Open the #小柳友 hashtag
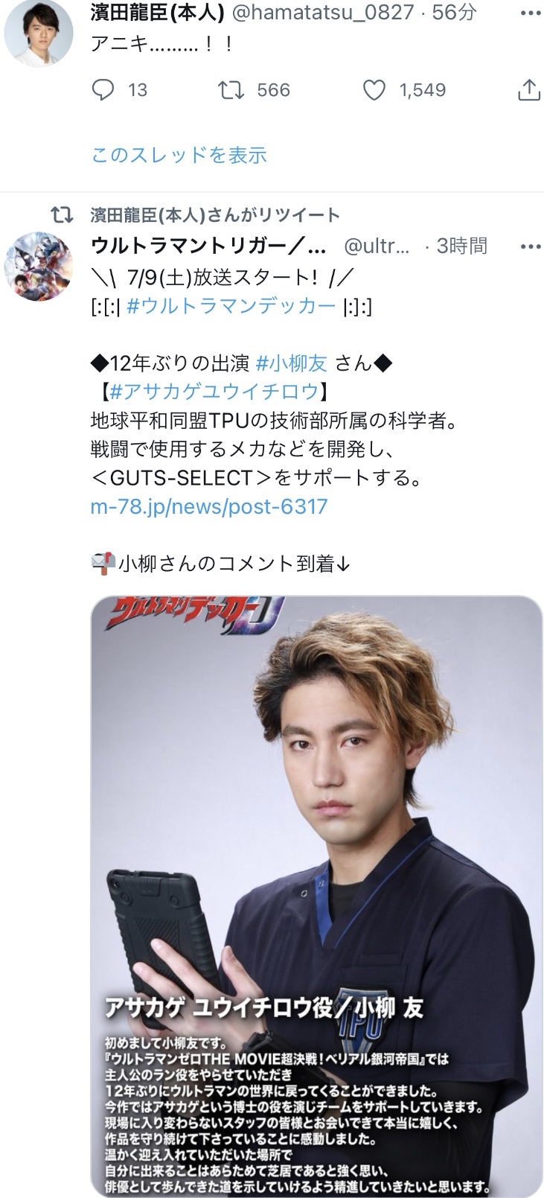 pyautogui.click(x=292, y=363)
